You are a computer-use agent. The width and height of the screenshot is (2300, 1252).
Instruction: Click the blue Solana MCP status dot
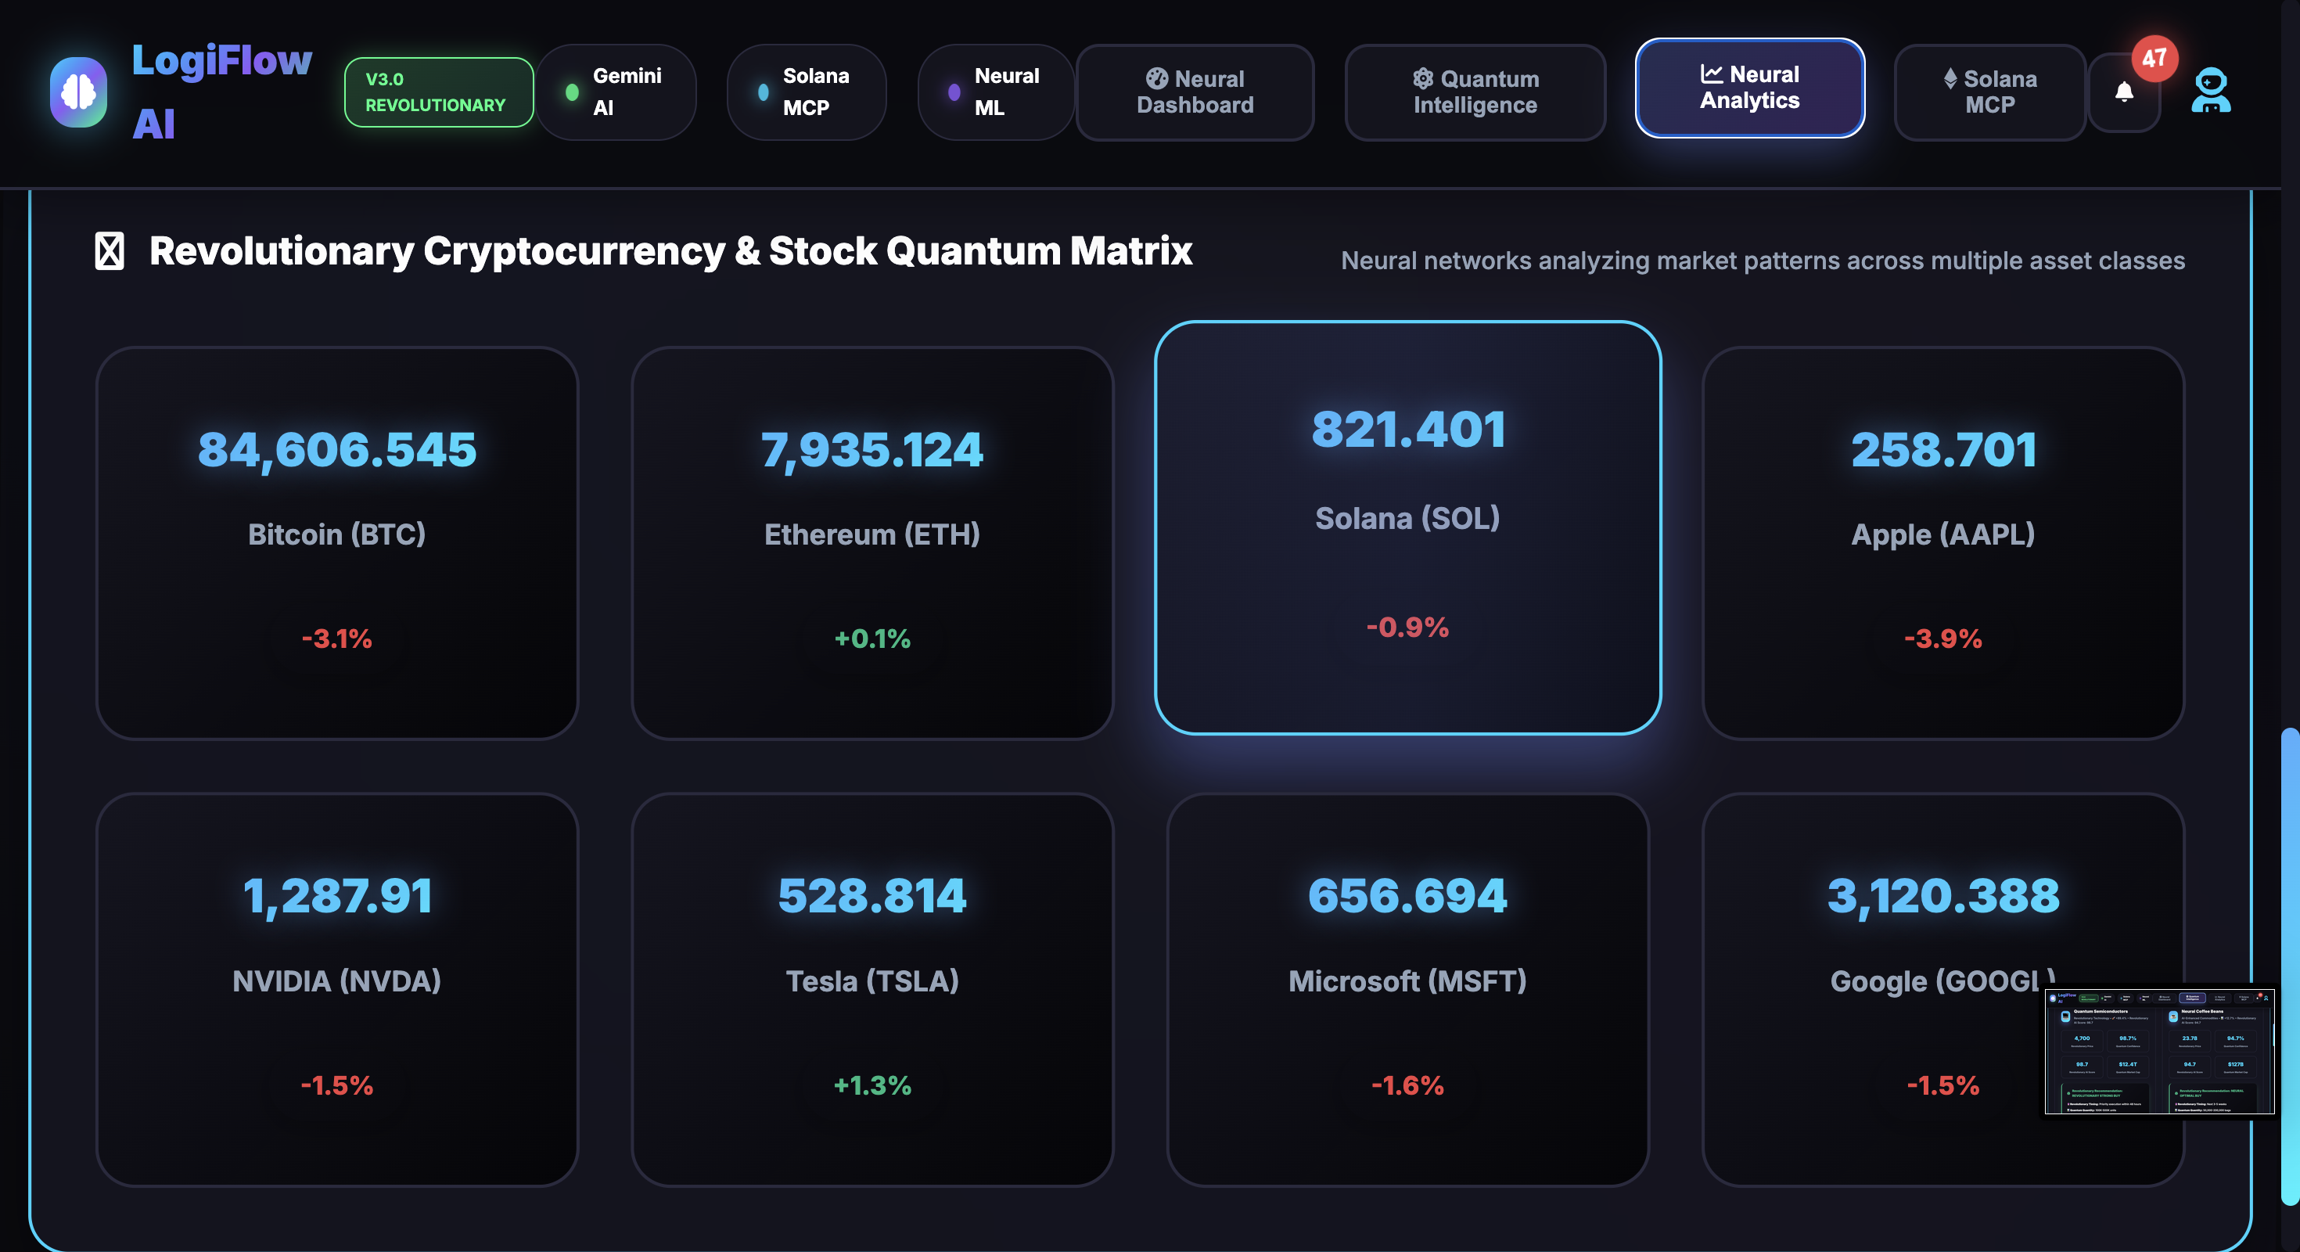pyautogui.click(x=763, y=92)
